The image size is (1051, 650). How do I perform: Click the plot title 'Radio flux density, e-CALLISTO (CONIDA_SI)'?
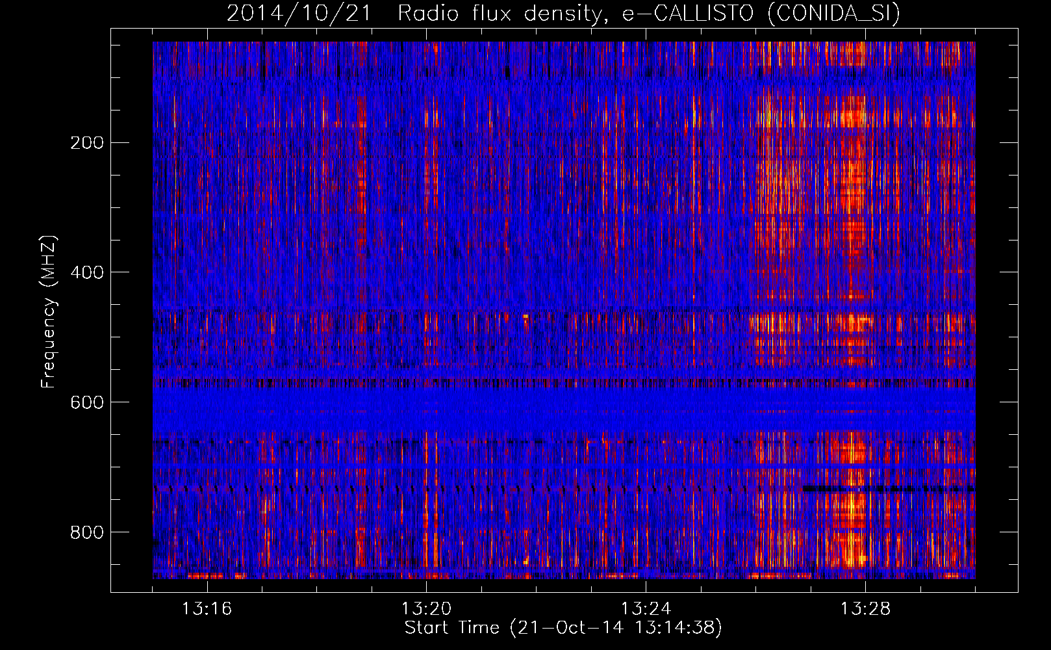649,13
